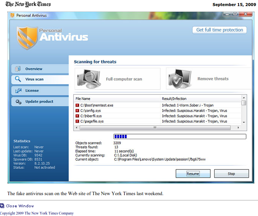The width and height of the screenshot is (258, 216).
Task: Click the Full computer scan monitor icon
Action: coord(89,79)
